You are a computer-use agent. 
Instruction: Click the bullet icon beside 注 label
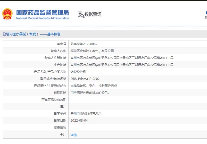(x=61, y=134)
